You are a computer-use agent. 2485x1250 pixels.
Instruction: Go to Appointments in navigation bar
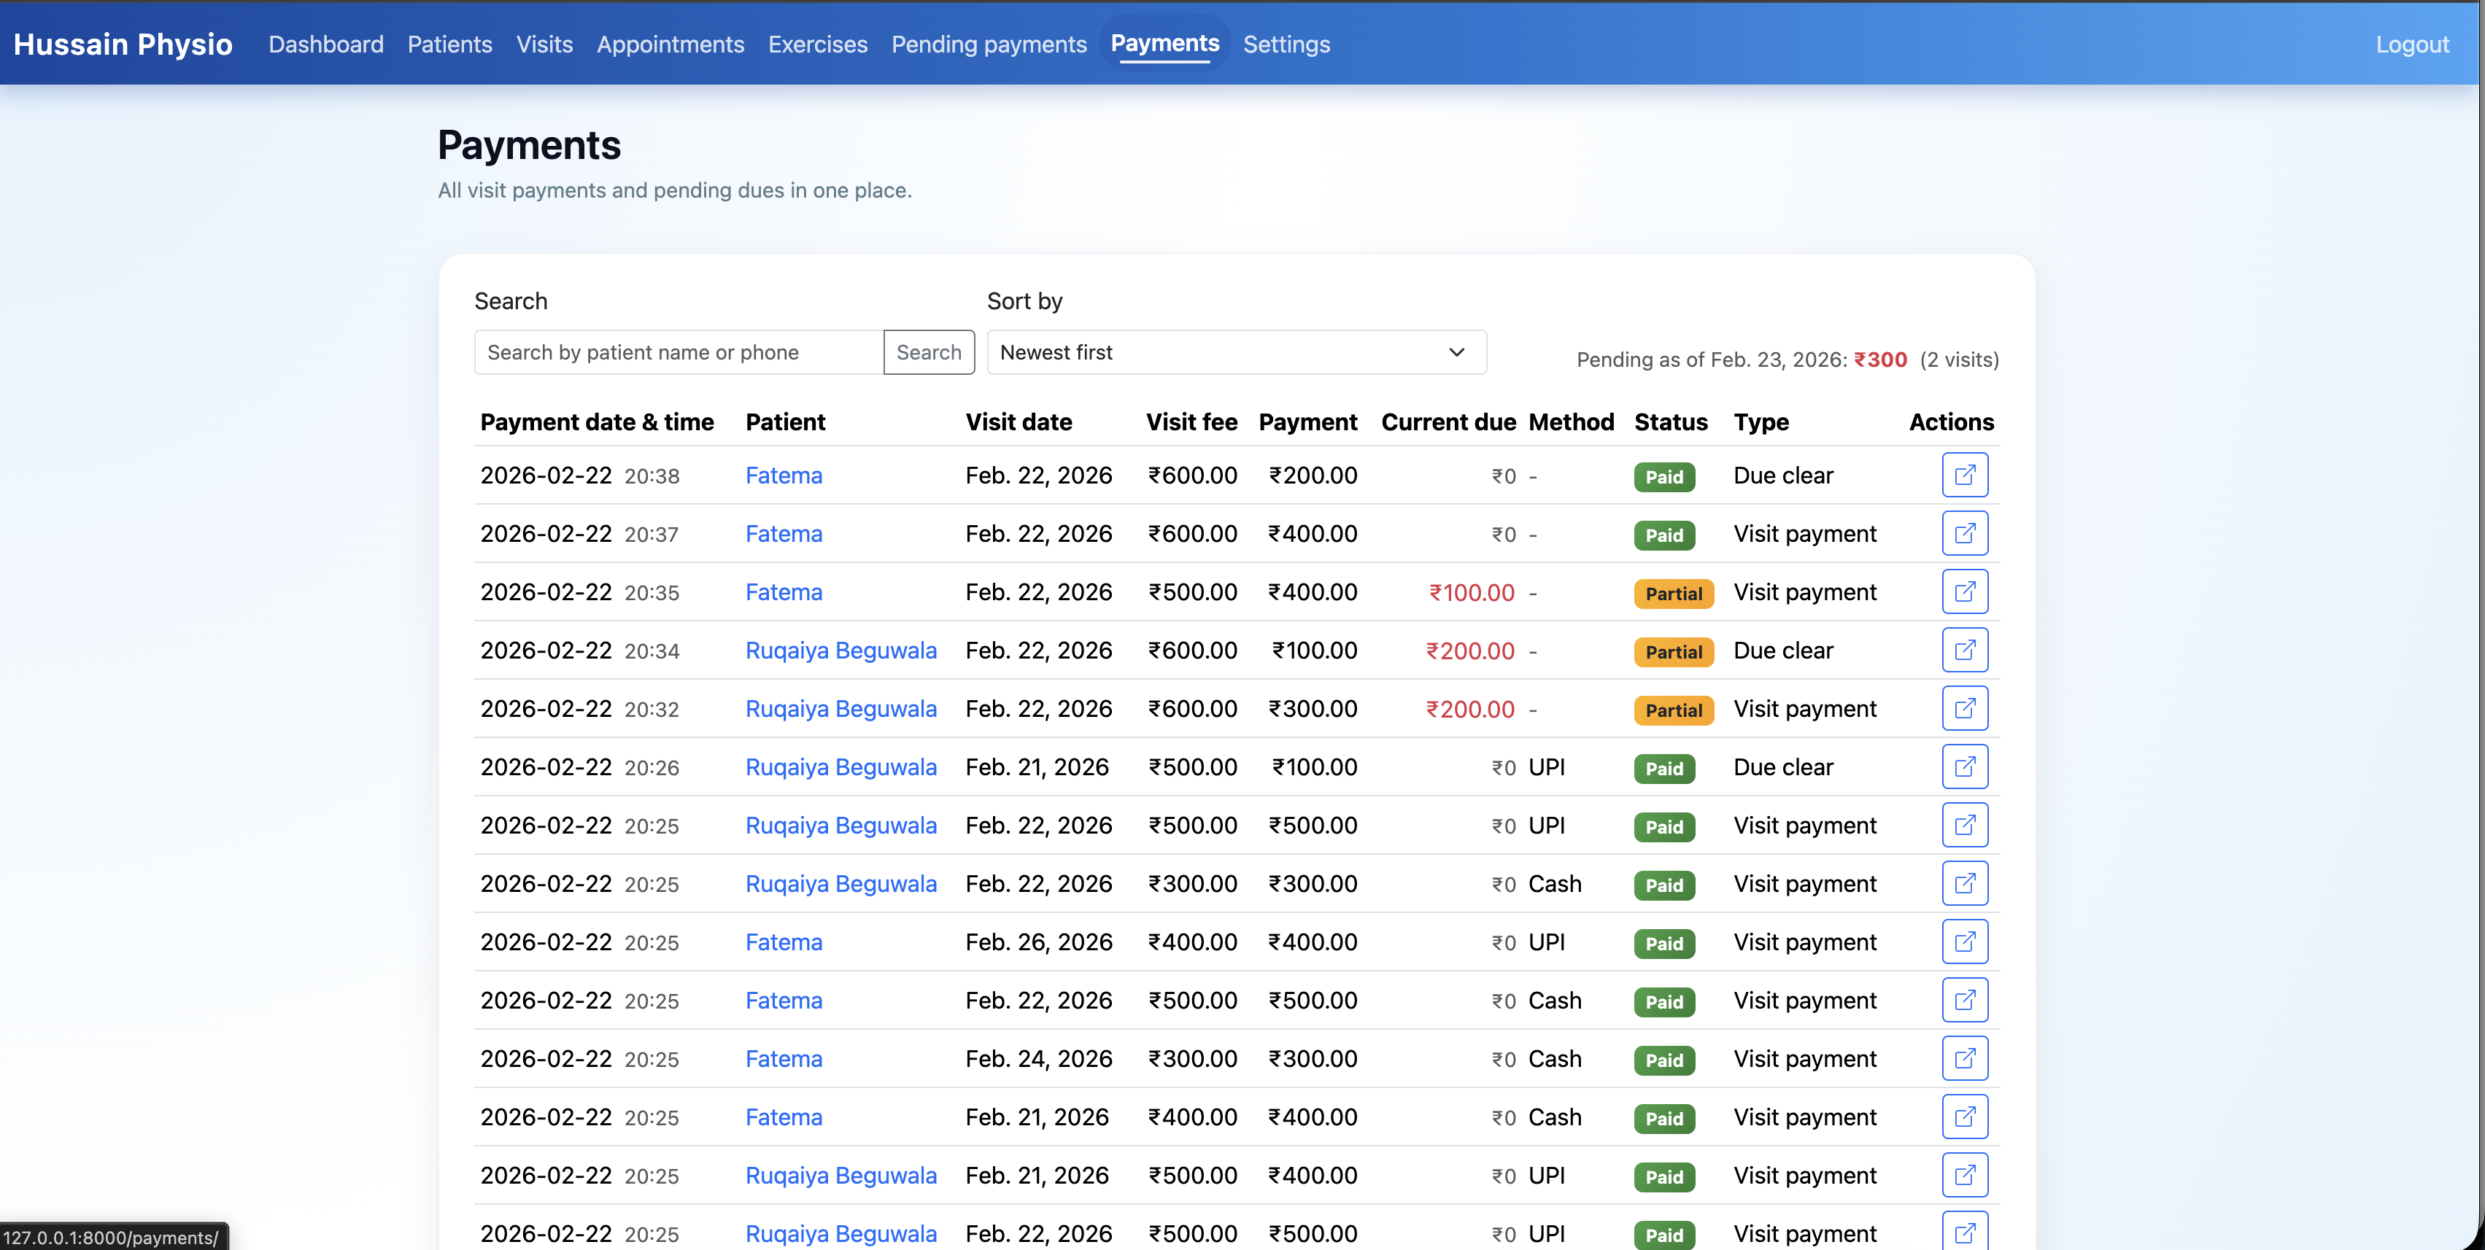[670, 44]
